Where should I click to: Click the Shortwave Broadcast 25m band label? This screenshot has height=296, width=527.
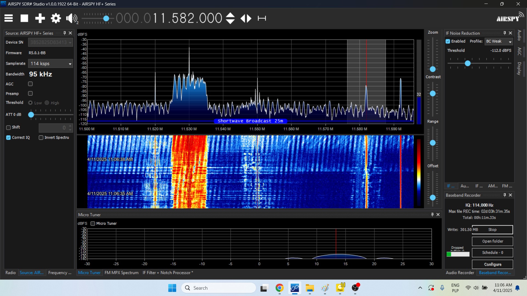tap(250, 121)
